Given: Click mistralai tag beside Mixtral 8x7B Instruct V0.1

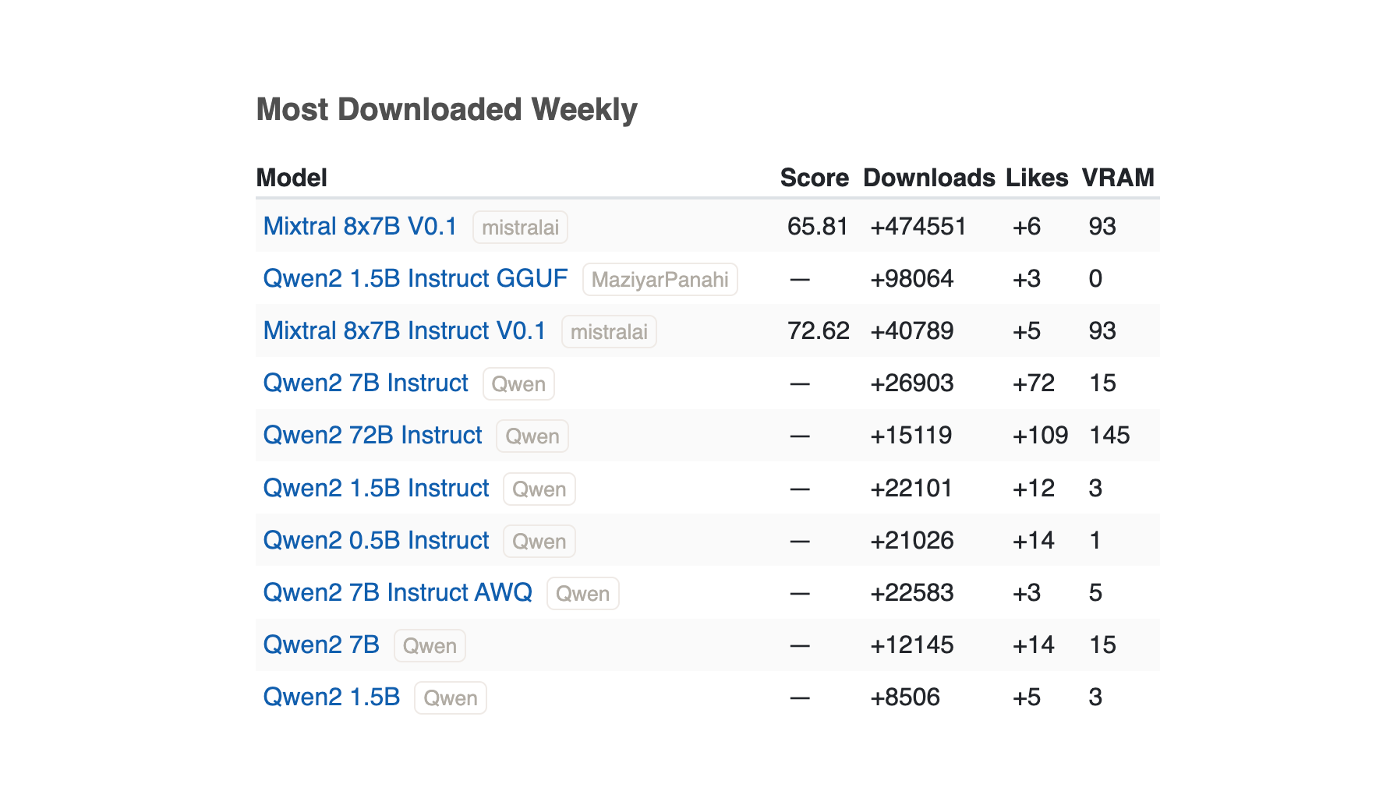Looking at the screenshot, I should (x=609, y=332).
